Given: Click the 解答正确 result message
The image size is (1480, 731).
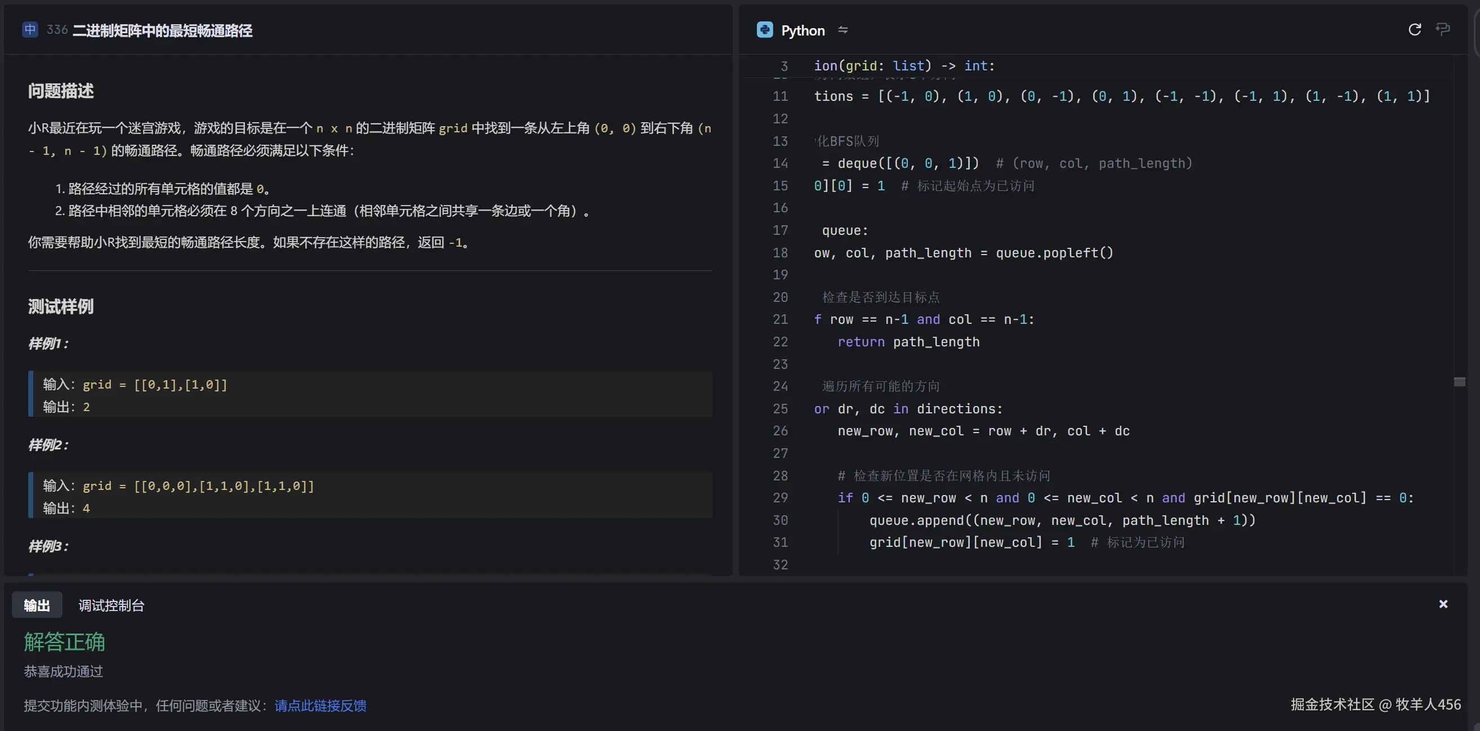Looking at the screenshot, I should (64, 641).
